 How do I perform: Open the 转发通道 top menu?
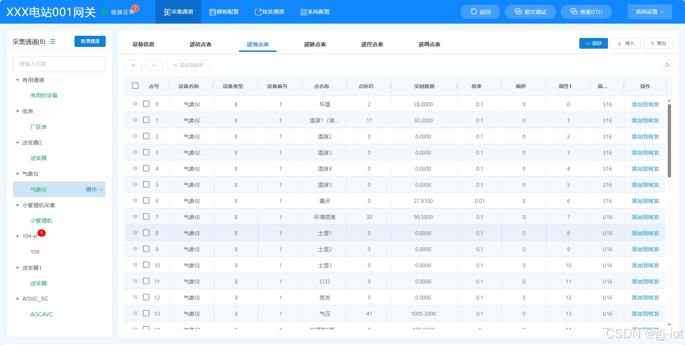[269, 12]
